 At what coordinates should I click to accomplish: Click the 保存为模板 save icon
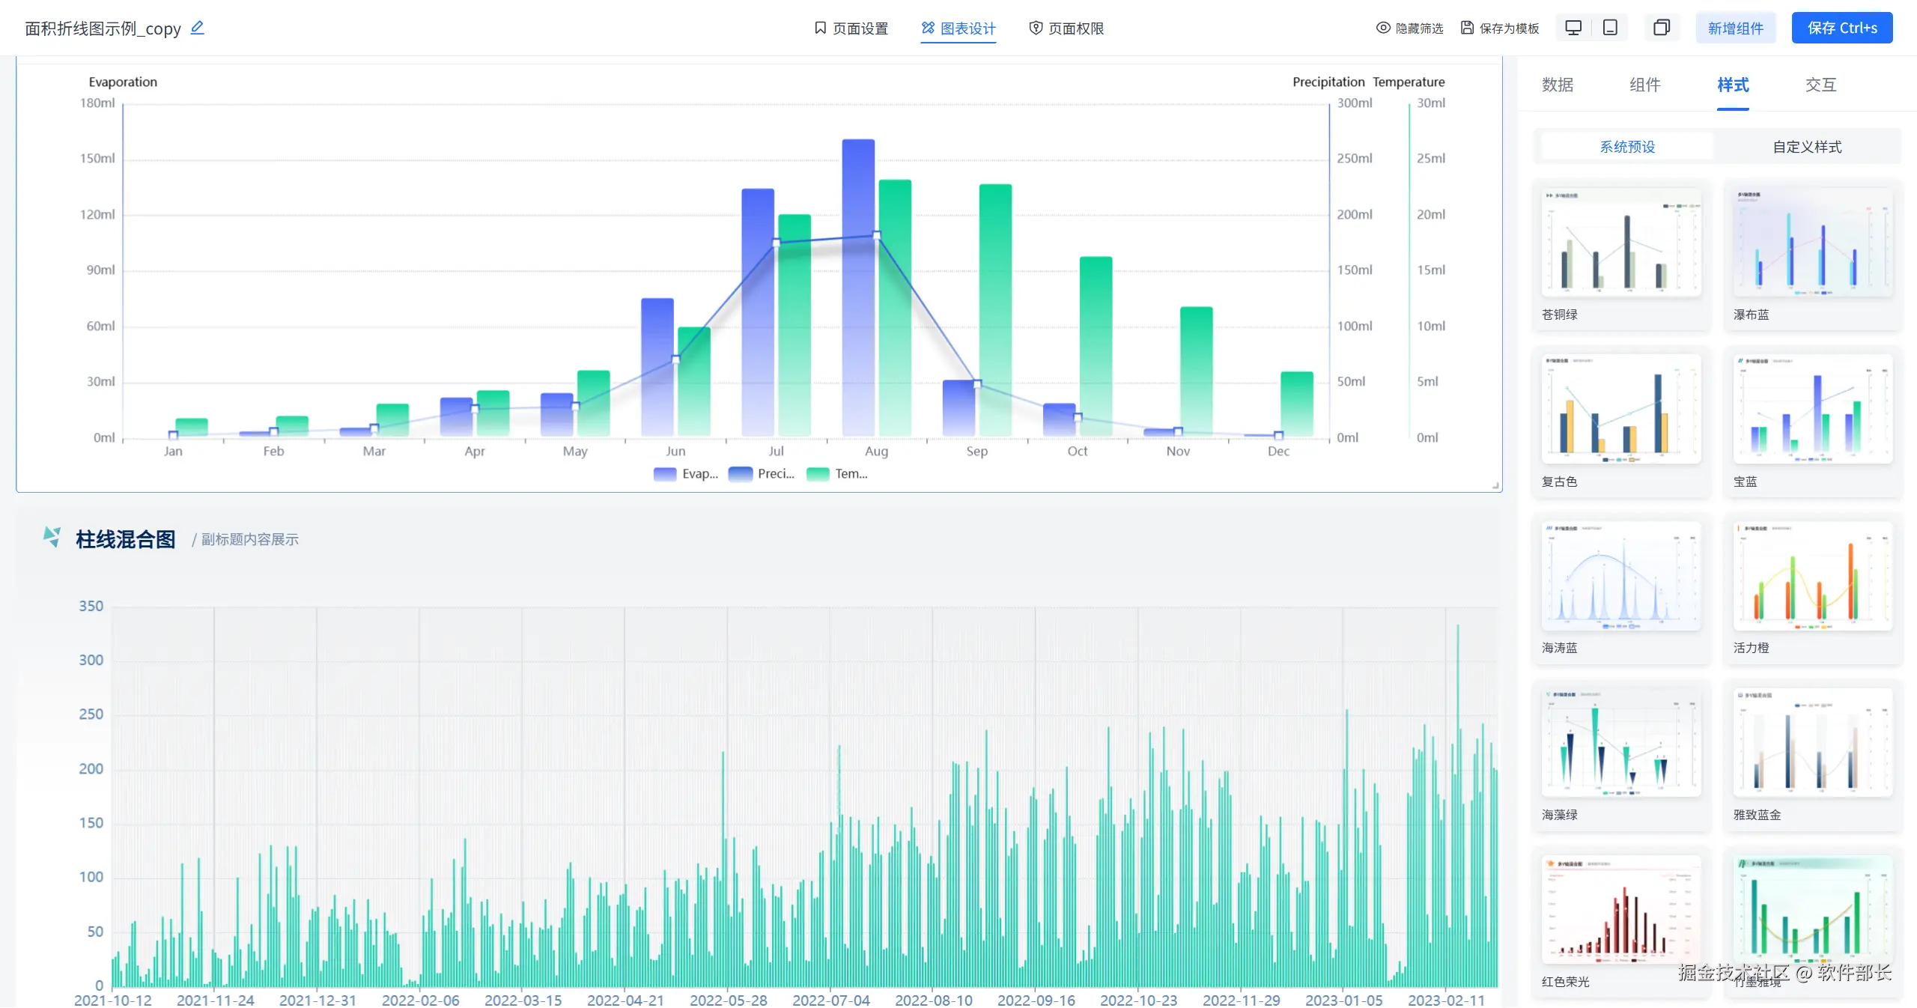point(1467,28)
